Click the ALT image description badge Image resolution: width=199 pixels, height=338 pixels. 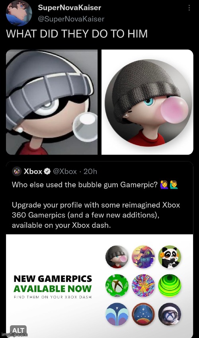tap(18, 330)
